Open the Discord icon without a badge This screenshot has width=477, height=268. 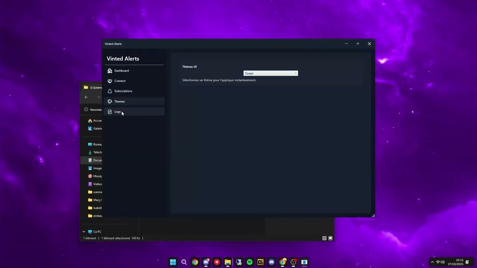point(272,262)
